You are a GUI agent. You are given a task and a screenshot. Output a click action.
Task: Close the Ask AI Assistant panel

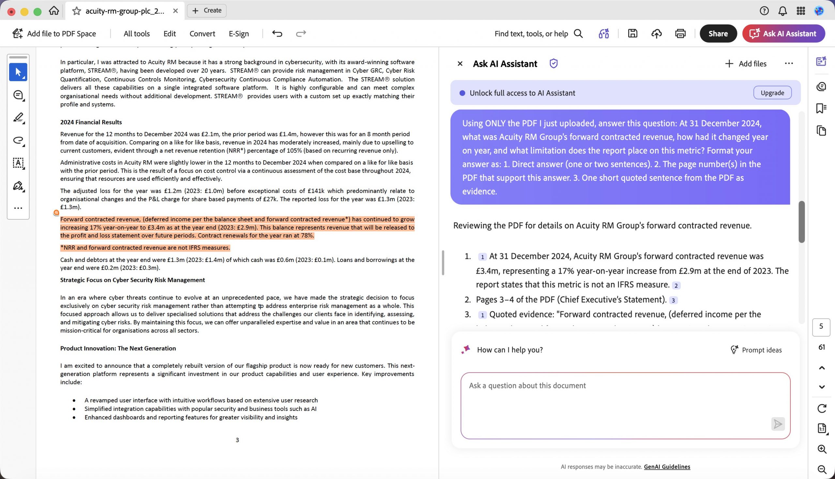click(460, 64)
